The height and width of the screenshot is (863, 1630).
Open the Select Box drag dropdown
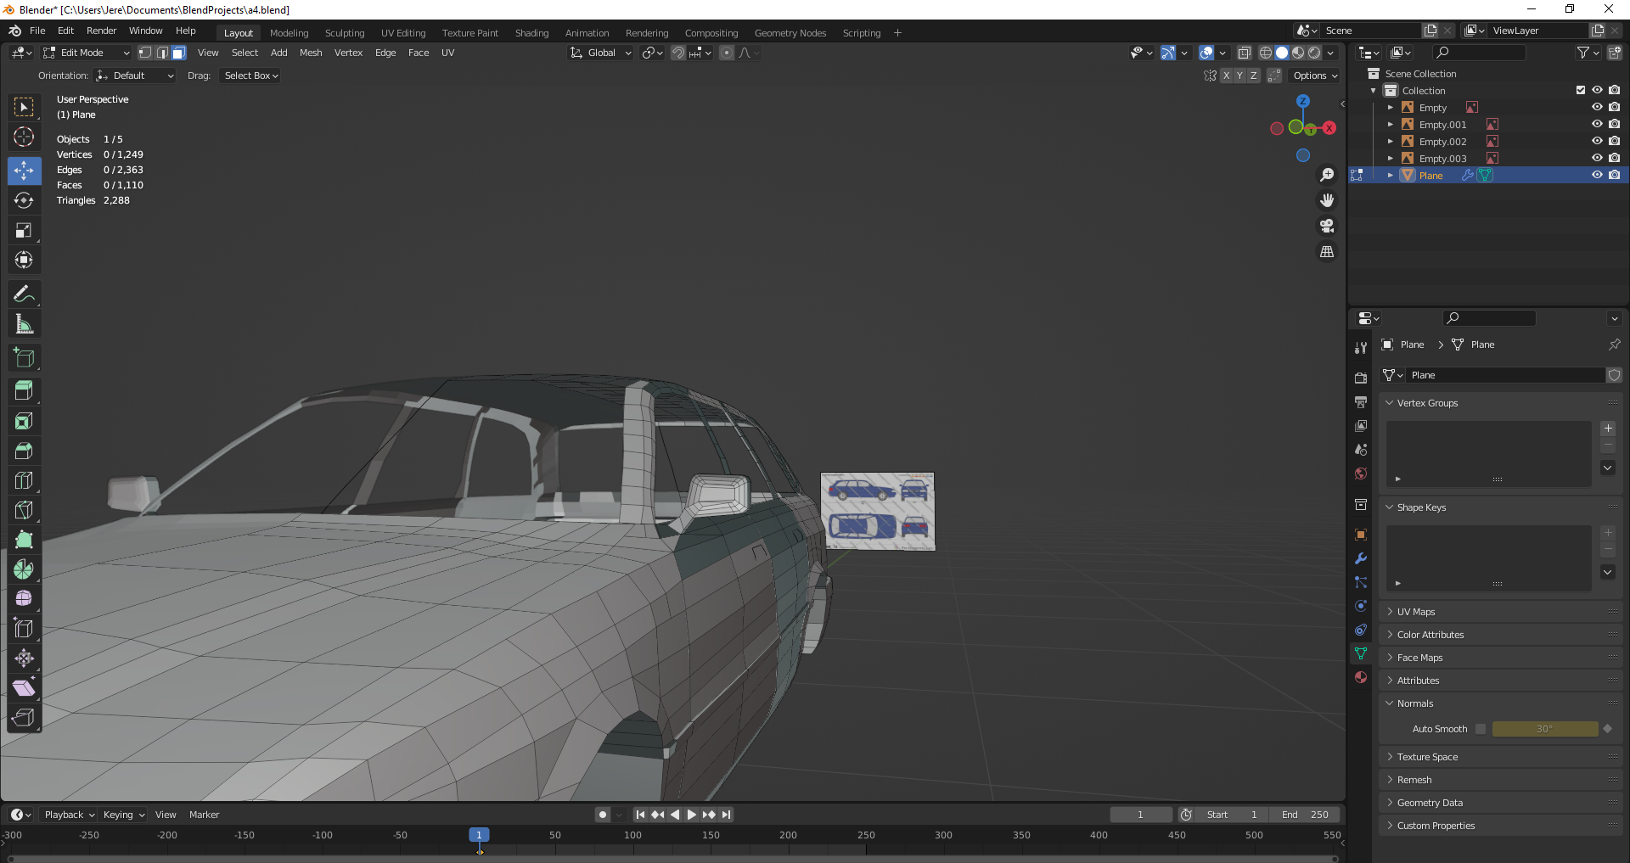point(251,76)
